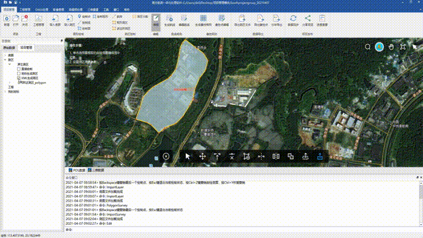Choose the four-way move tool in map toolbar
The image size is (423, 238).
203,156
